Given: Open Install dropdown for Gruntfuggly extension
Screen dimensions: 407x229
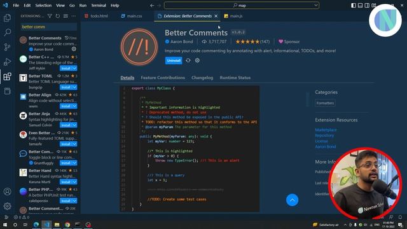Looking at the screenshot, I should [x=74, y=163].
